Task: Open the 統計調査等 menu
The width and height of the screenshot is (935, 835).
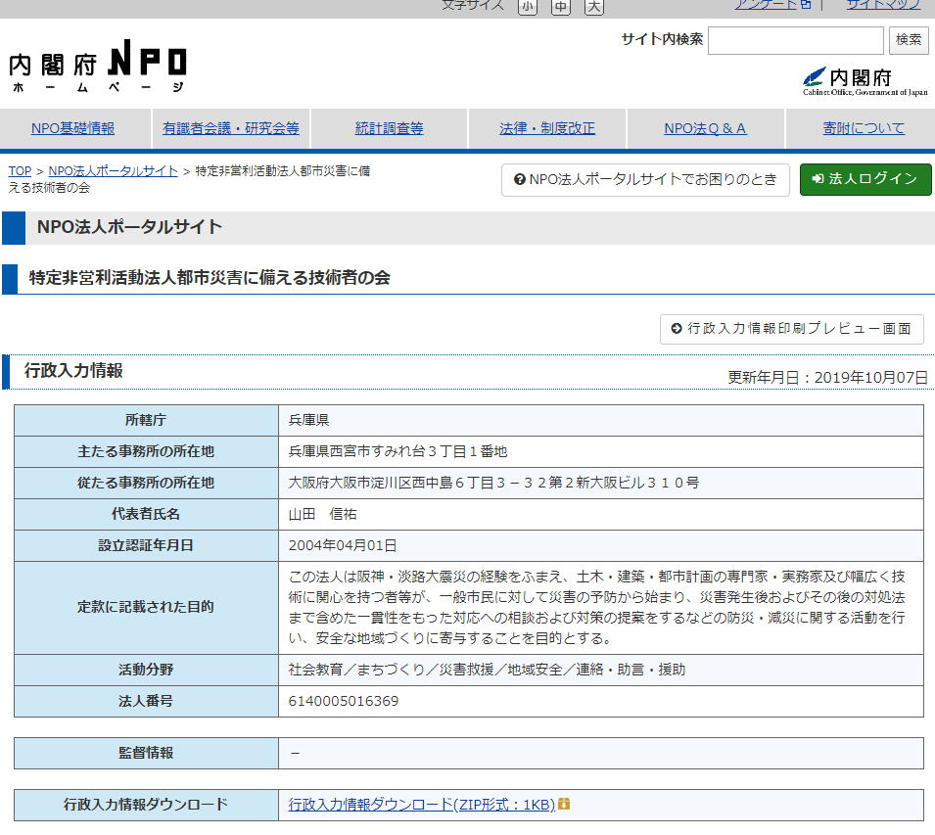Action: click(x=389, y=128)
